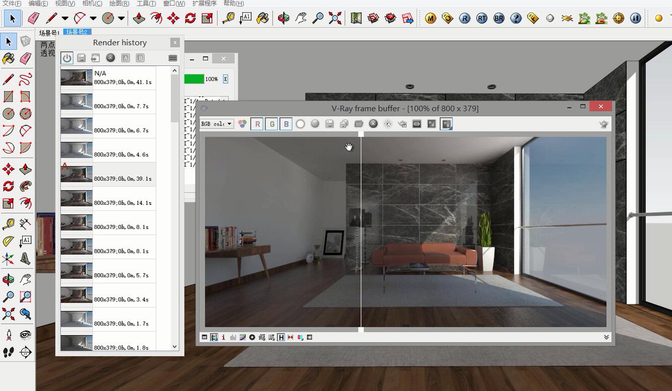Viewport: 672px width, 391px height.
Task: Open the 编辑(E) menu
Action: tap(38, 4)
